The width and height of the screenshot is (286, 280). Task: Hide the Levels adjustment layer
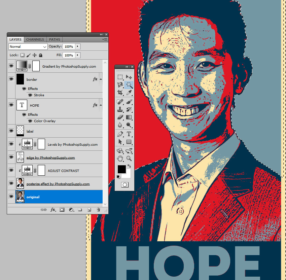(11, 144)
